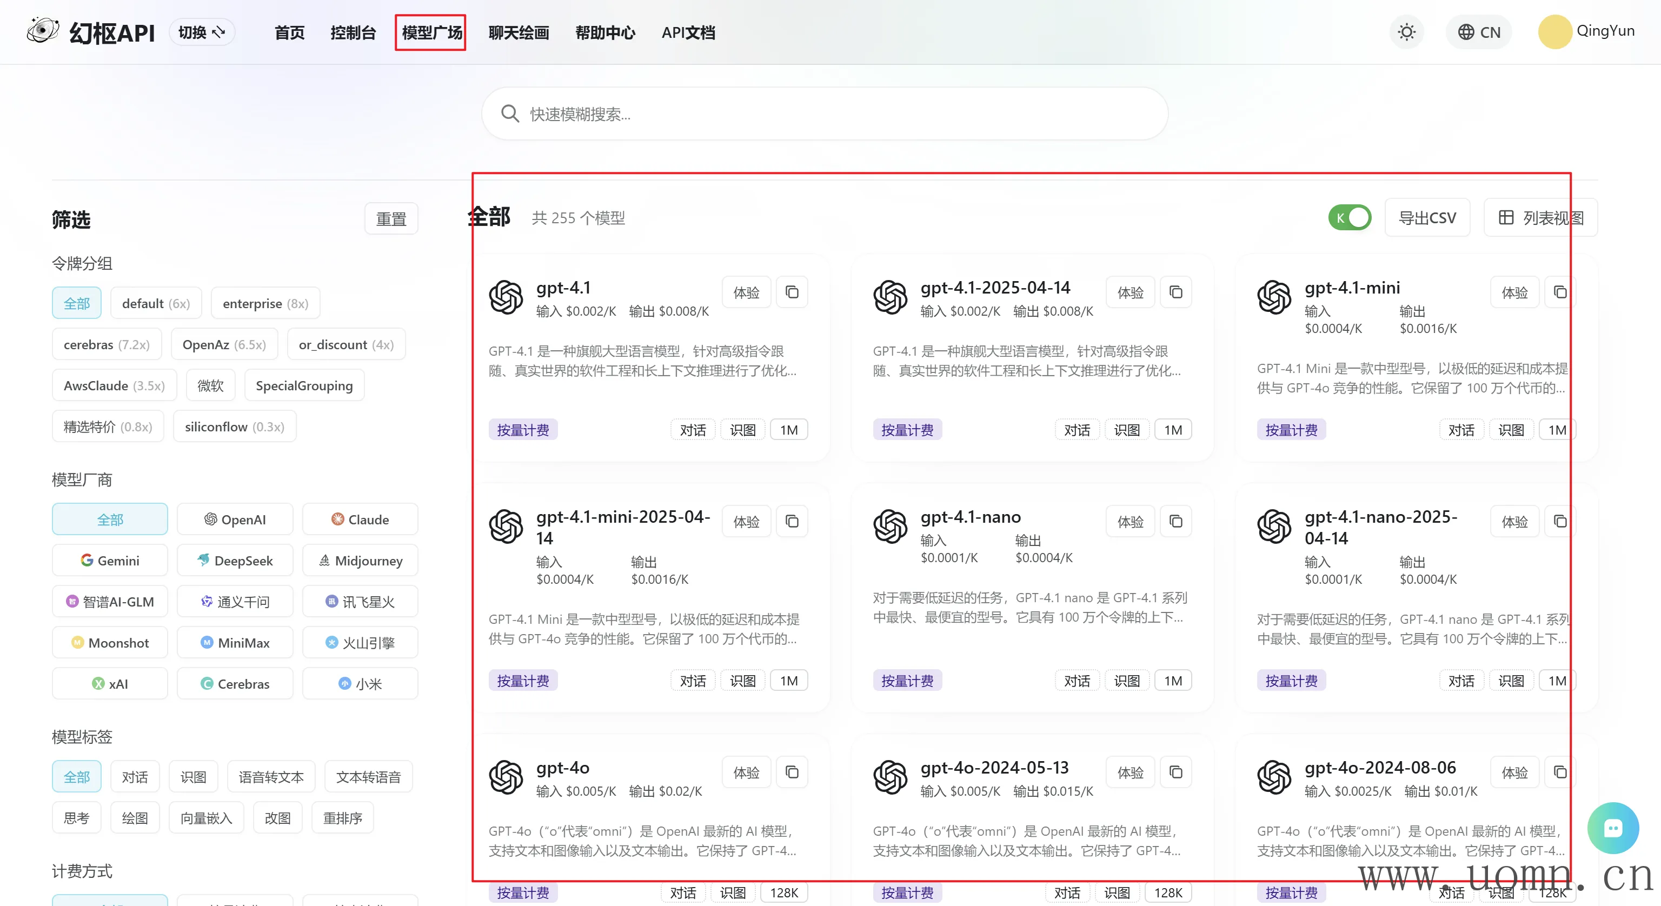Filter models by OpenAI vendor
This screenshot has height=906, width=1661.
tap(235, 519)
